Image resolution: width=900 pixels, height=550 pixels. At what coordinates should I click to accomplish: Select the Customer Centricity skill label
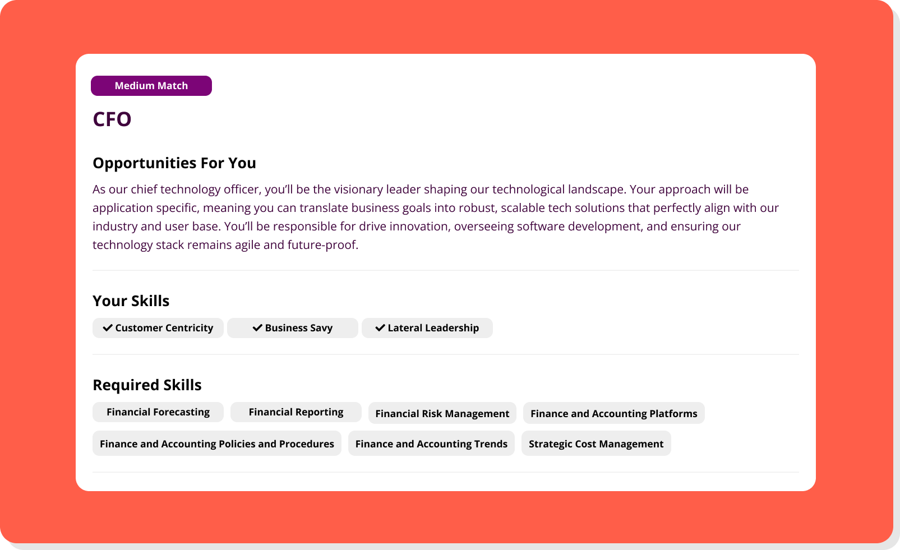point(164,328)
